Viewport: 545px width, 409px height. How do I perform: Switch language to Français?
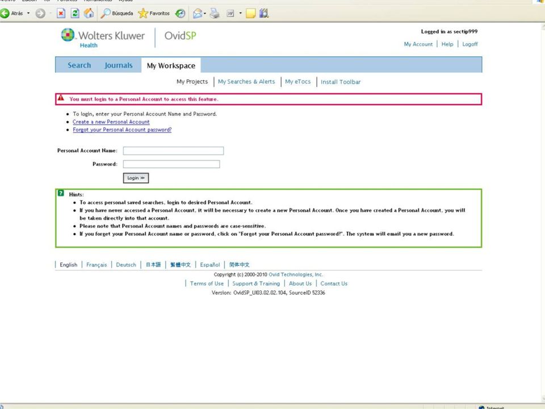97,265
